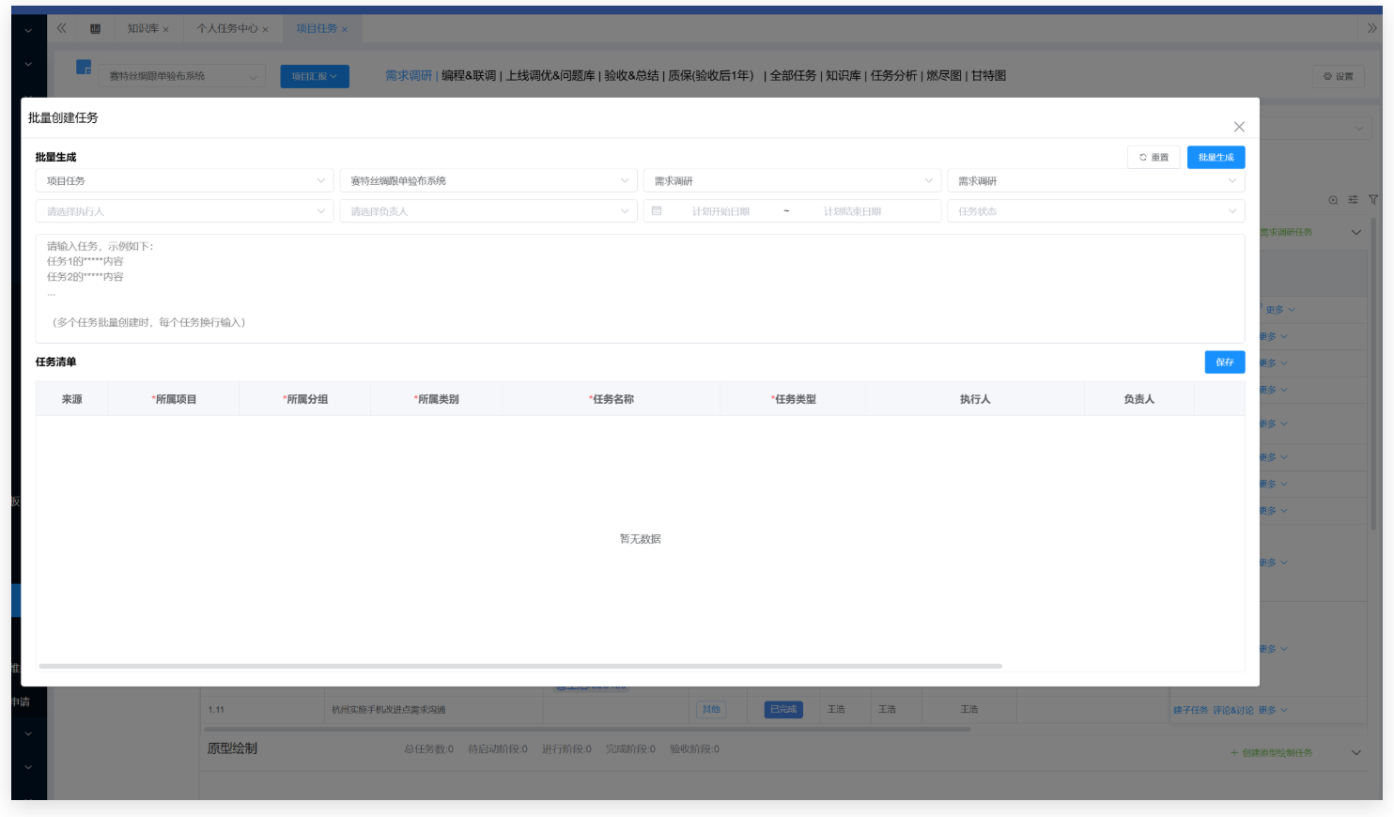Click the 计划结束日期 date field
This screenshot has height=817, width=1394.
point(852,211)
